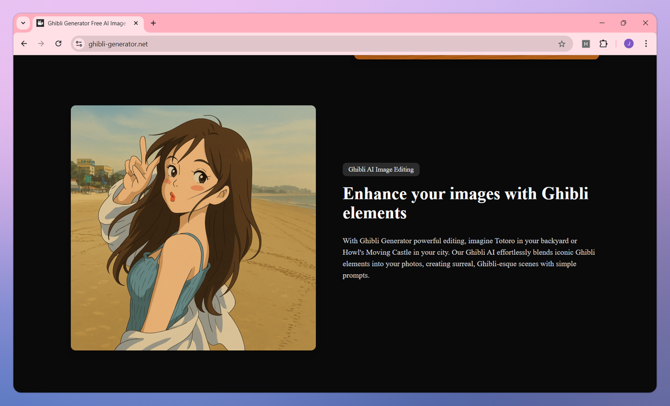Open the H extension icon
The height and width of the screenshot is (406, 670).
(586, 44)
